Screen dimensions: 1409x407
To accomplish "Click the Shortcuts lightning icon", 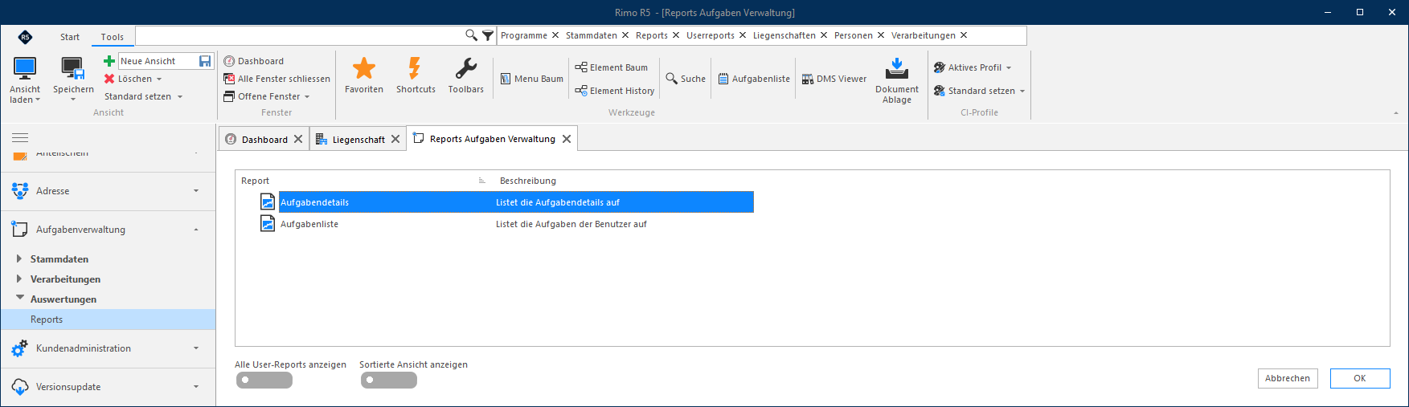I will pyautogui.click(x=415, y=68).
